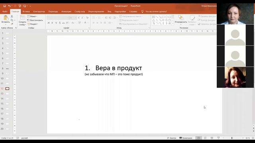Image resolution: width=255 pixels, height=143 pixels.
Task: Open font size combo box
Action: point(73,17)
